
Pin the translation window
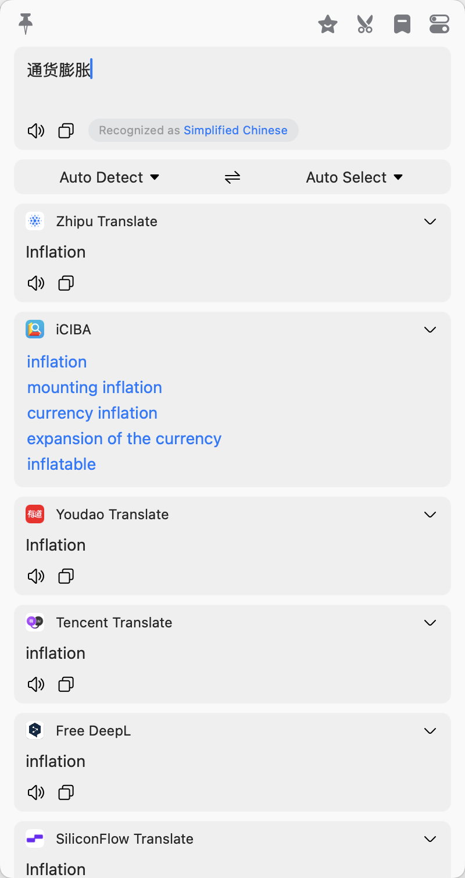click(26, 24)
